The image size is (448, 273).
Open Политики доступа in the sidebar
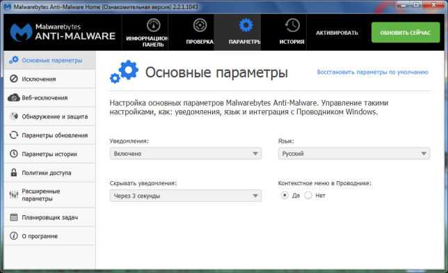[50, 172]
